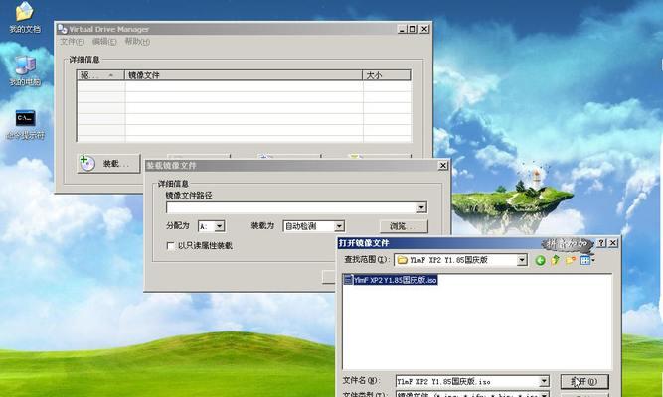Minimize the Virtual Drive Manager window
663x397 pixels.
tap(403, 29)
